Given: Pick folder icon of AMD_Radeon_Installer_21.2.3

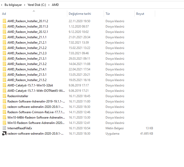Looking at the screenshot, I should (x=4, y=53).
